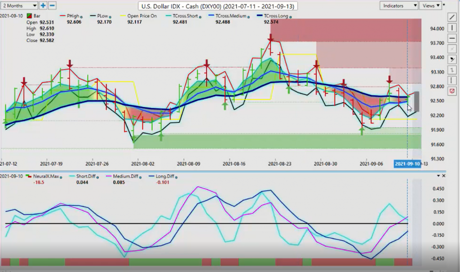Zoom in with the blue plus button
This screenshot has height=272, width=460.
(43, 5)
